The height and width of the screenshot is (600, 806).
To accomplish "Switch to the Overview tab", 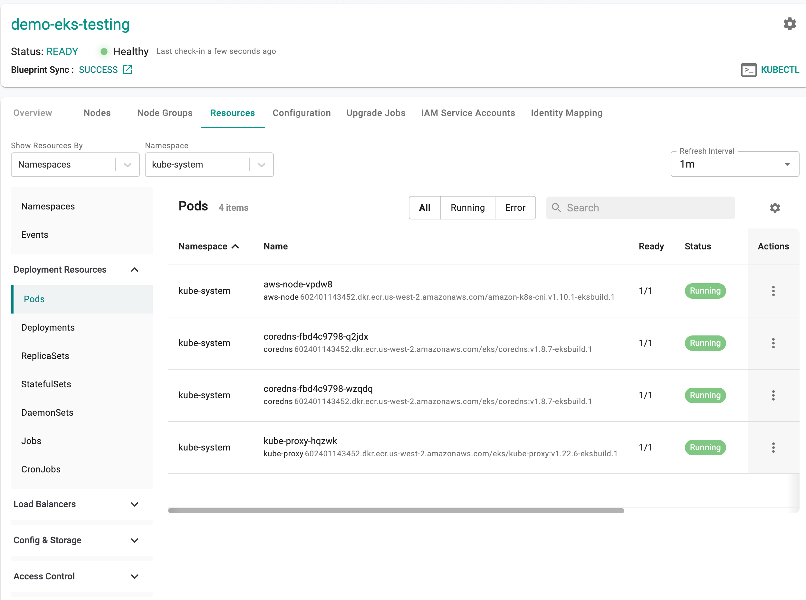I will pos(33,113).
